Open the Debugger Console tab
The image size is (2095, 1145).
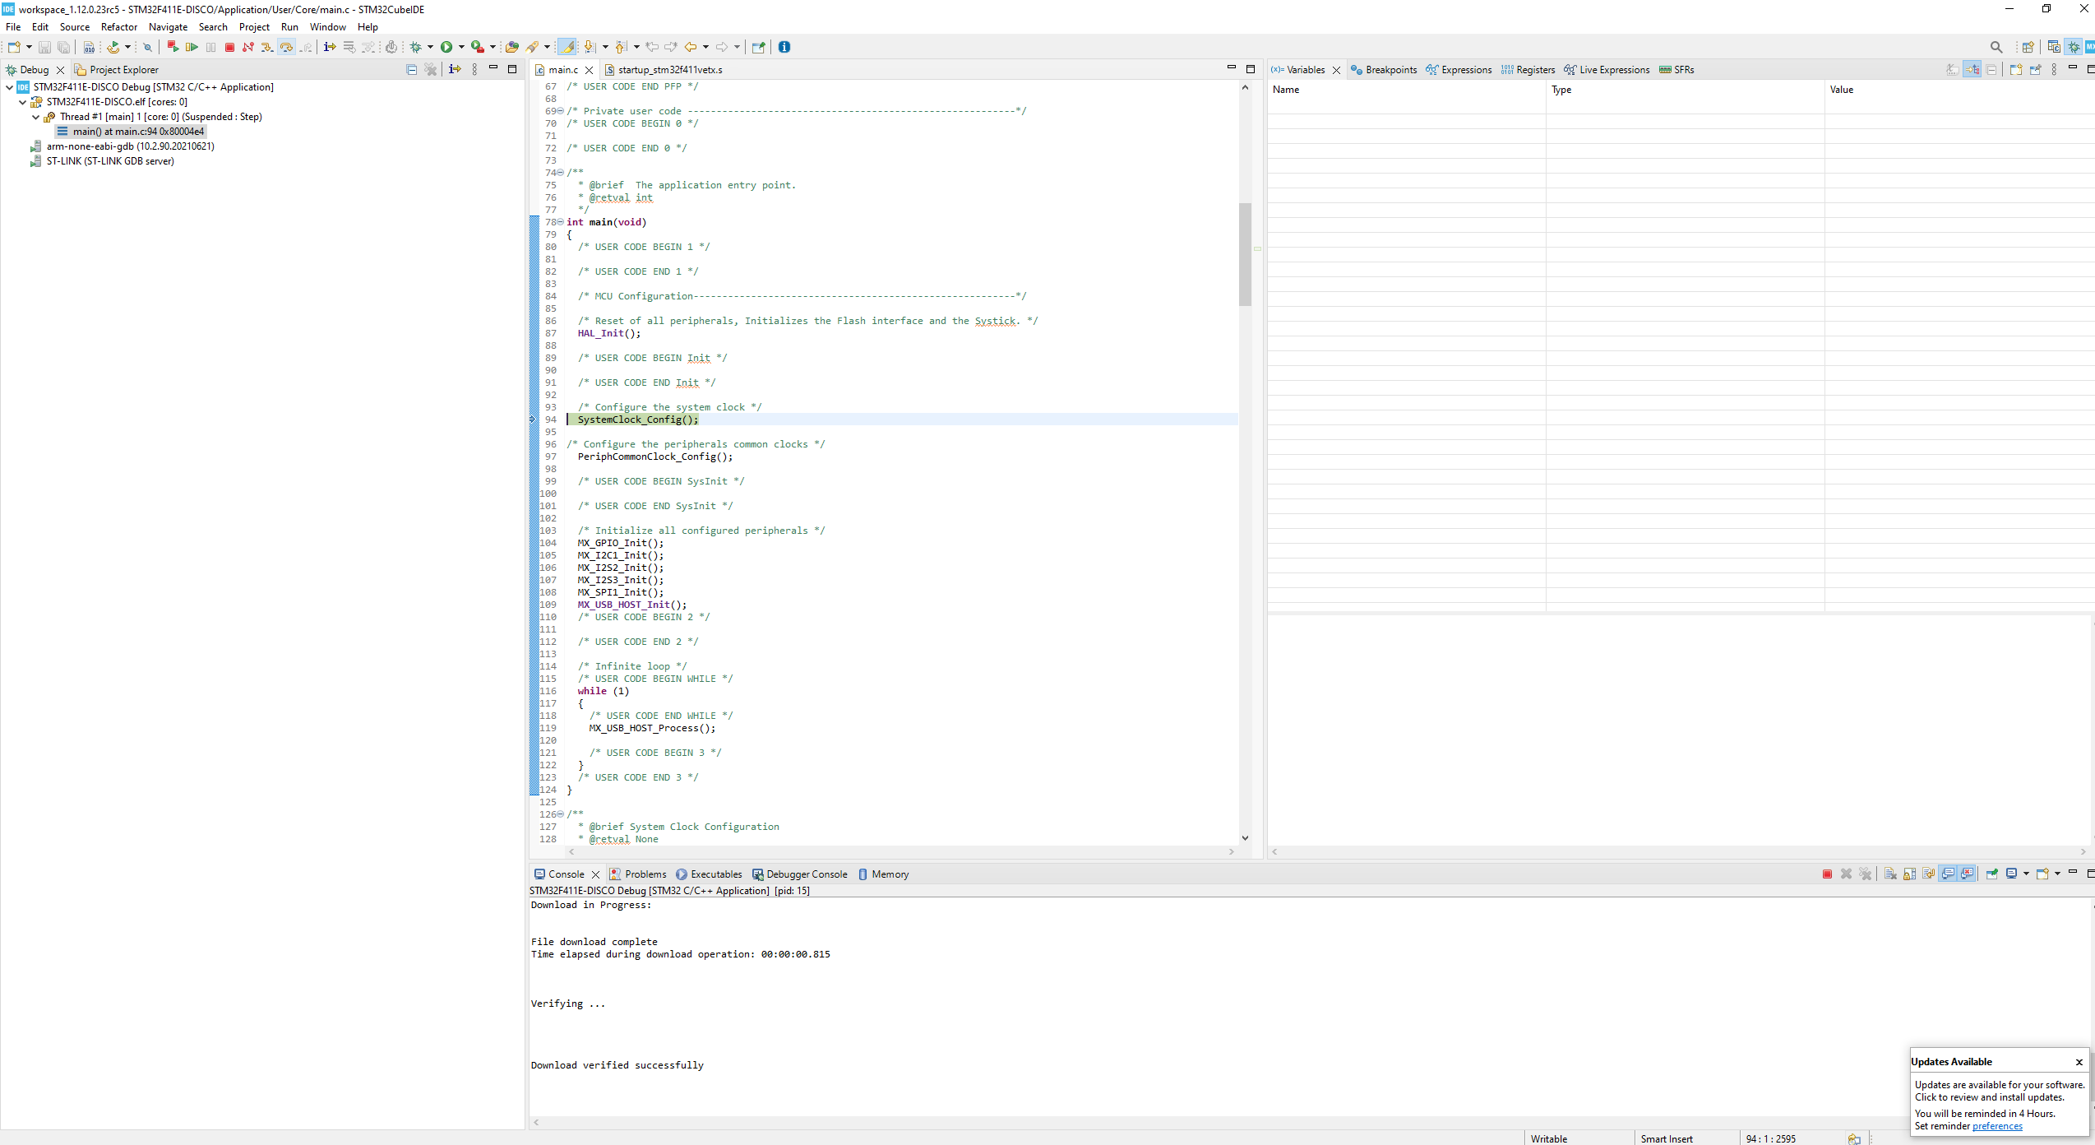(x=806, y=874)
